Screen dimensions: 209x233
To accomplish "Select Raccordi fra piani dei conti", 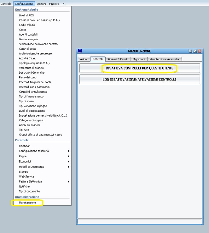I will pos(35,82).
